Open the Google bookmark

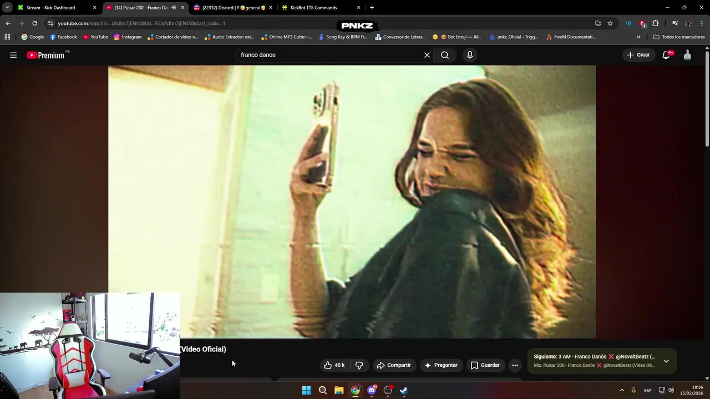coord(32,37)
